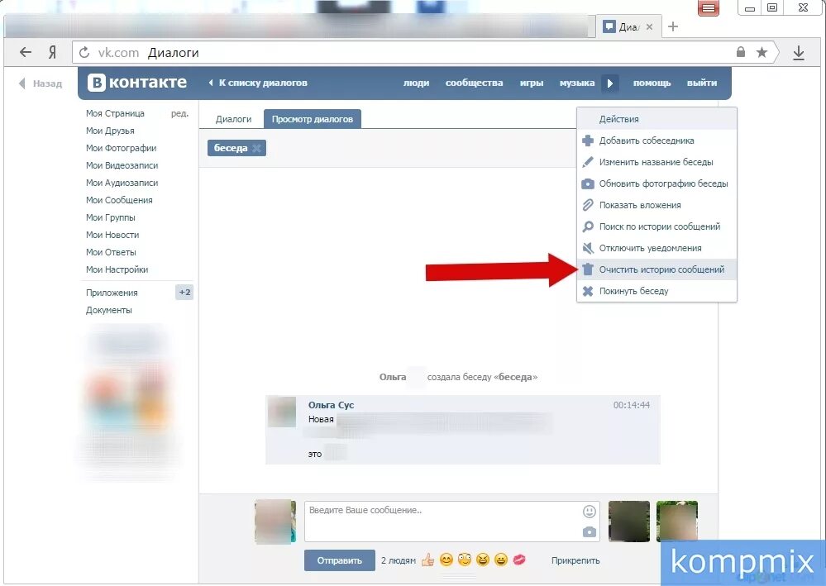826x586 pixels.
Task: Click ред. next to Моя Страница
Action: (179, 113)
